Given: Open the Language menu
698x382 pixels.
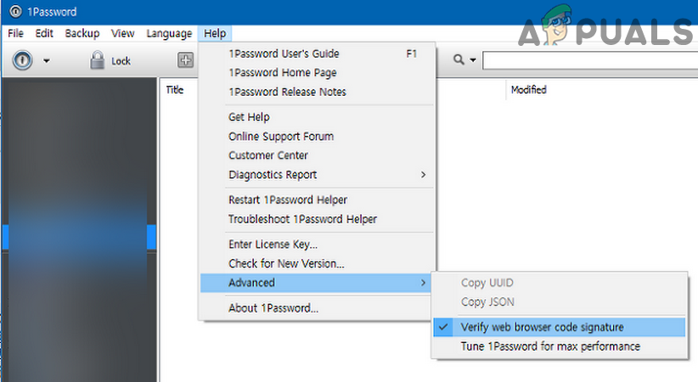Looking at the screenshot, I should tap(169, 33).
